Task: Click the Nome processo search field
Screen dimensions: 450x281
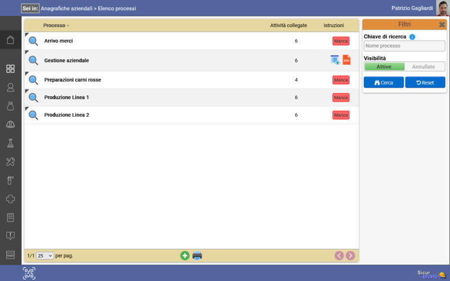Action: (x=404, y=46)
